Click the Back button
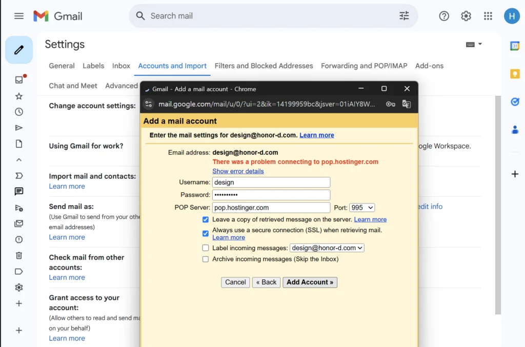Image resolution: width=525 pixels, height=347 pixels. point(266,282)
